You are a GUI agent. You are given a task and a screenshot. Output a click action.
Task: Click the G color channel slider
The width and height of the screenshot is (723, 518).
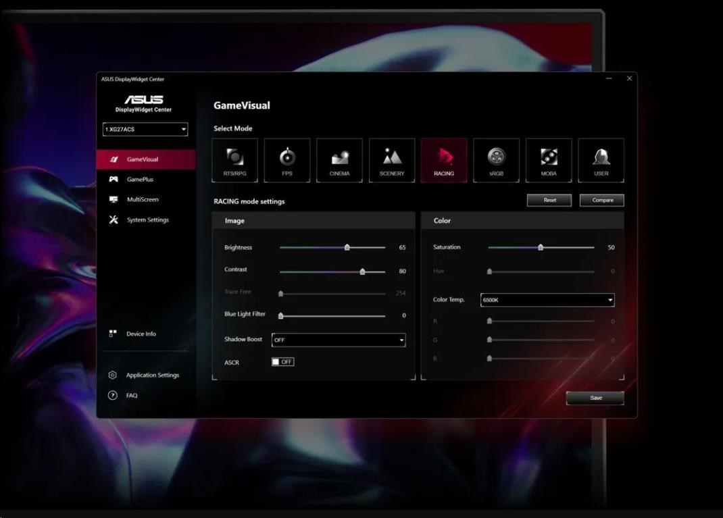click(541, 340)
